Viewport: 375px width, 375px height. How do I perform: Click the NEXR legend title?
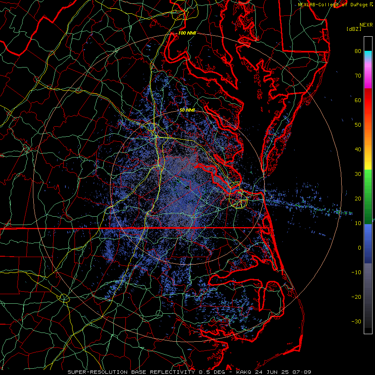[366, 25]
